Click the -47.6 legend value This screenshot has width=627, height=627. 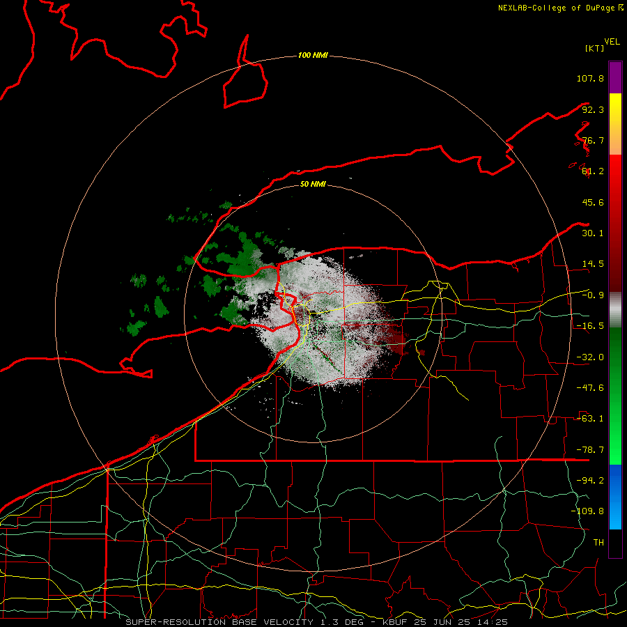point(590,388)
